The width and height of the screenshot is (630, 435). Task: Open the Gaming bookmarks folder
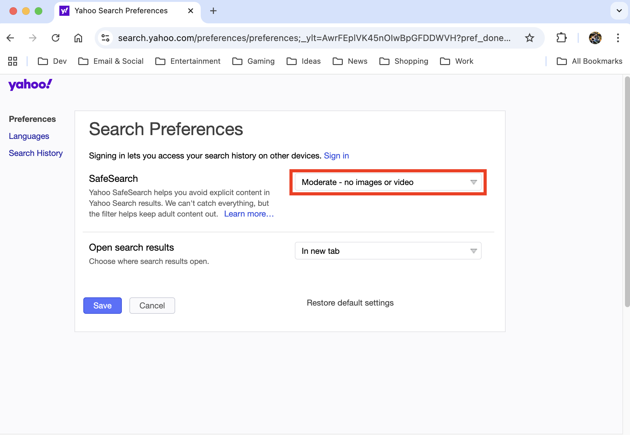click(x=254, y=61)
